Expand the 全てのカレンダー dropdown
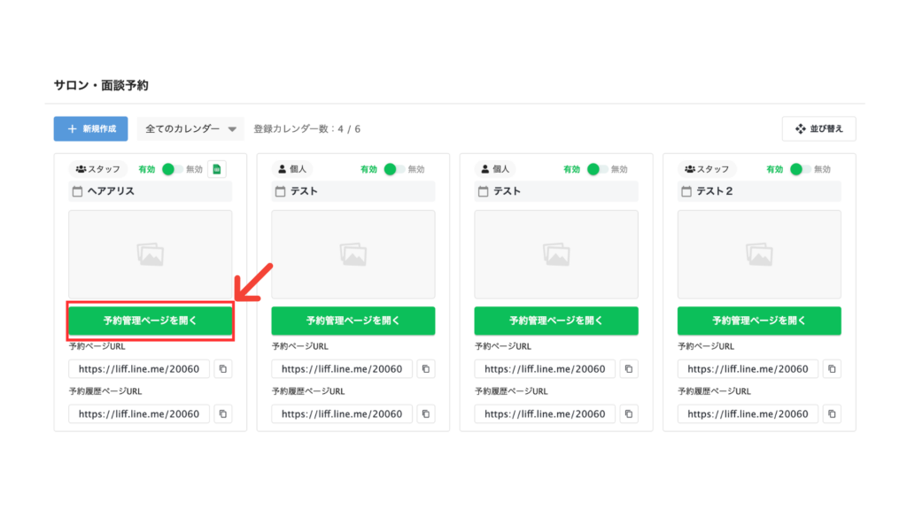The height and width of the screenshot is (510, 907). tap(190, 129)
